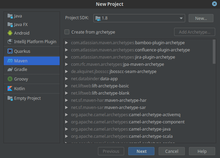Click Add Archetype... button
This screenshot has height=158, width=220.
pyautogui.click(x=194, y=32)
